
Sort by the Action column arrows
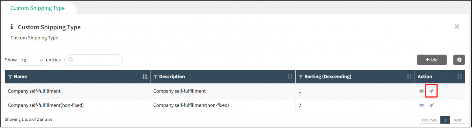click(460, 77)
